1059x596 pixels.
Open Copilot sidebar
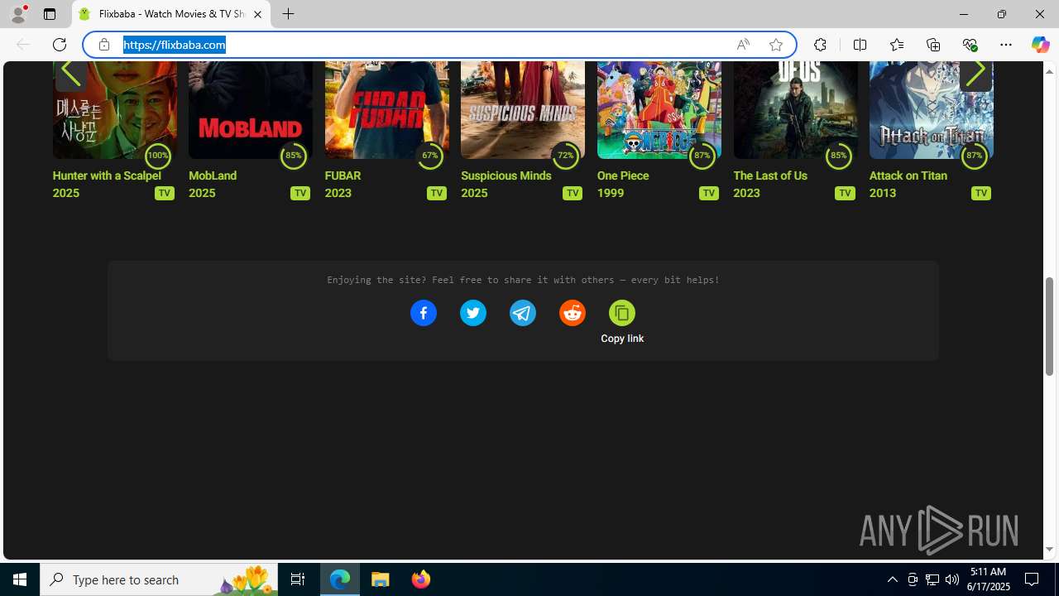1040,45
